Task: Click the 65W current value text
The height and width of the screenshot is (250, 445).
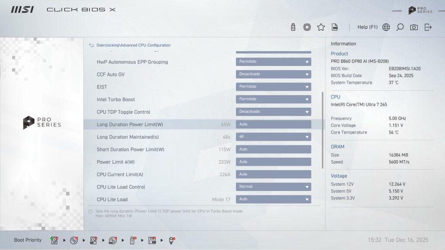Action: coord(226,125)
